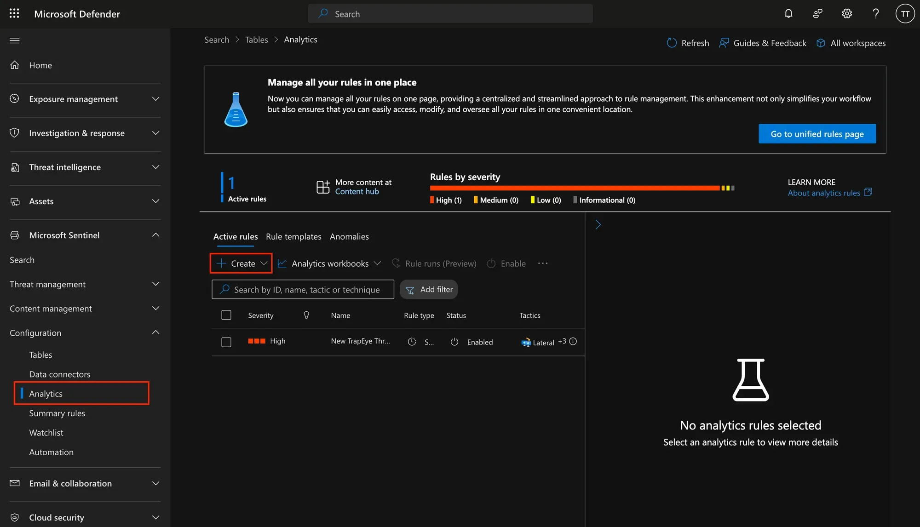The width and height of the screenshot is (920, 527).
Task: Click the Microsoft Sentinel icon
Action: pyautogui.click(x=15, y=235)
